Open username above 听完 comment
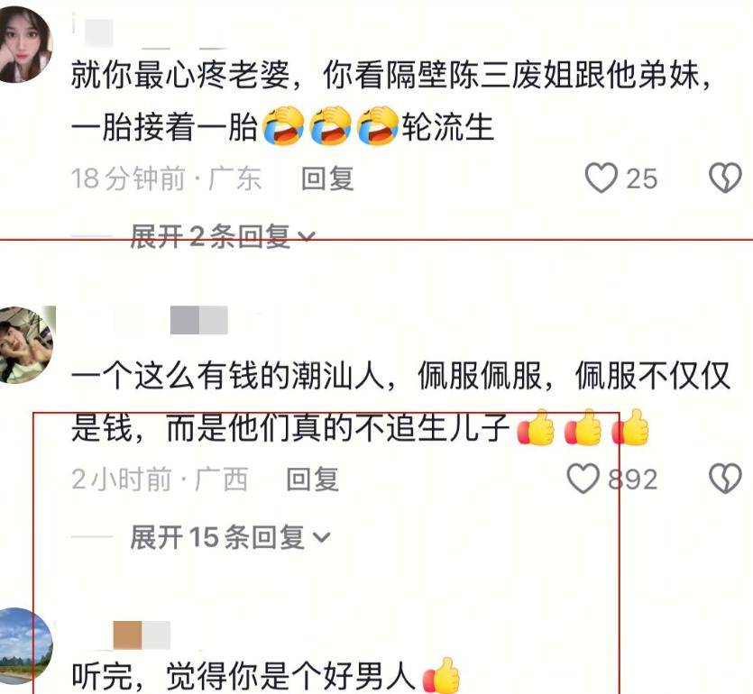 142,635
